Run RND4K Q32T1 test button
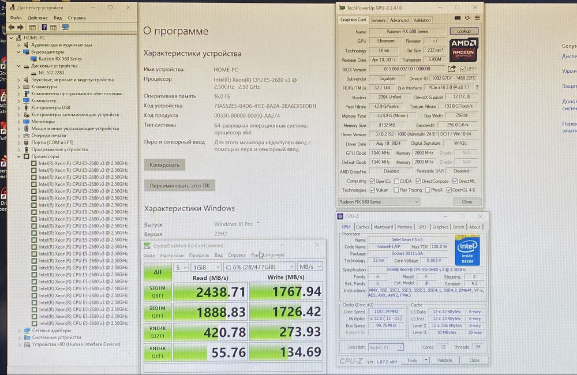Image resolution: width=577 pixels, height=375 pixels. 158,332
